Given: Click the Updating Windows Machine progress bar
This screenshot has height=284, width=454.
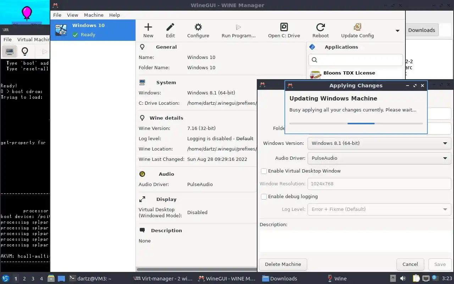Looking at the screenshot, I should click(356, 124).
